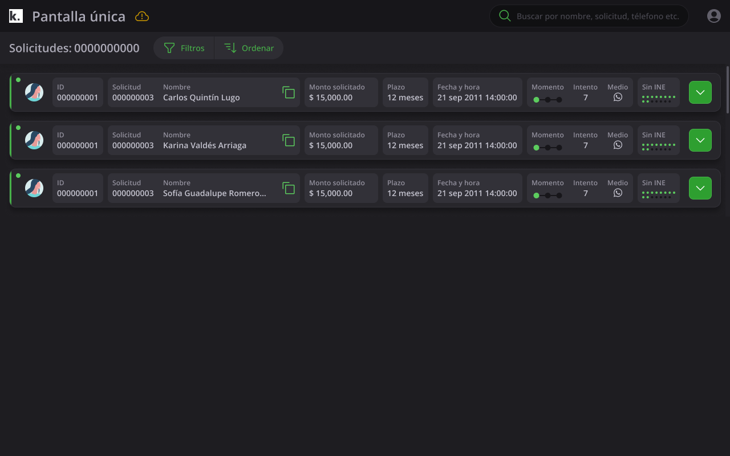The width and height of the screenshot is (730, 456).
Task: Click WhatsApp icon in Sofía Guadalupe row
Action: point(618,193)
